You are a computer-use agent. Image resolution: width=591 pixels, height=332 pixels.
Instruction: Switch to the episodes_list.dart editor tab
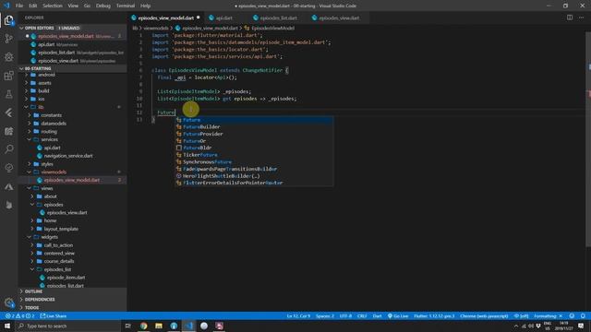pyautogui.click(x=278, y=18)
